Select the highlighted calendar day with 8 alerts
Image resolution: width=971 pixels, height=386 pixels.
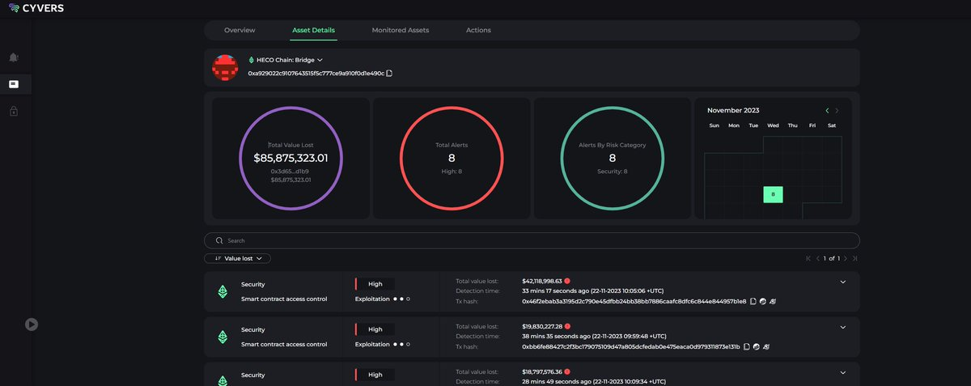click(x=773, y=194)
